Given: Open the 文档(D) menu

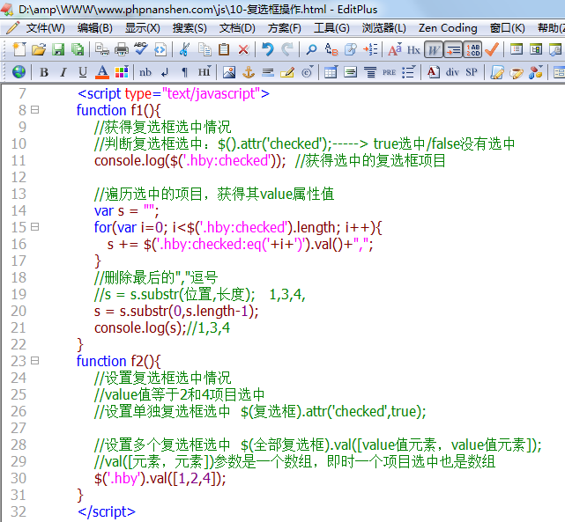Looking at the screenshot, I should click(x=237, y=28).
